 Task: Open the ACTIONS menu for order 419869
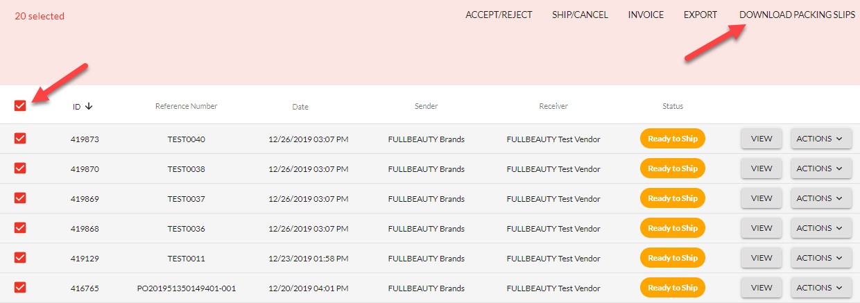tap(821, 198)
